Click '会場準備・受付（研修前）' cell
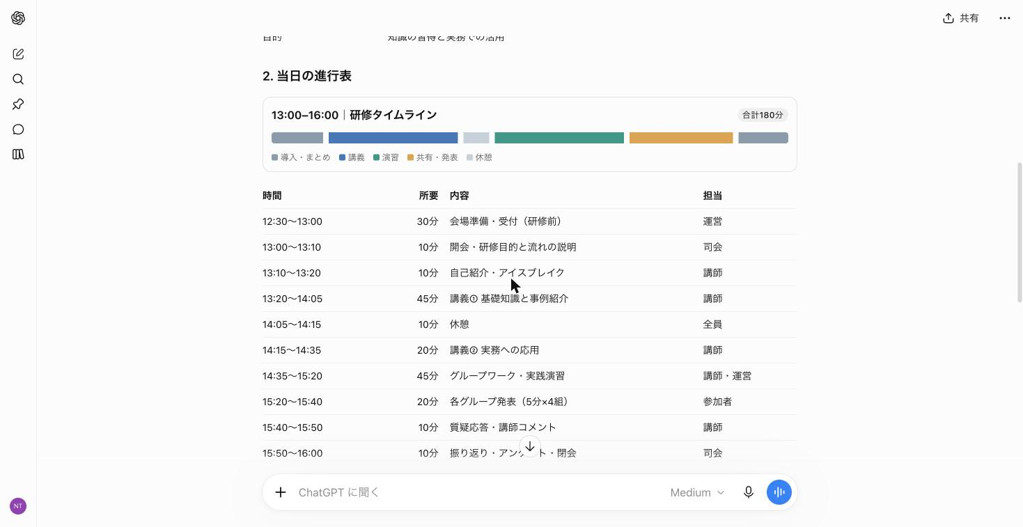This screenshot has width=1023, height=527. [x=508, y=221]
